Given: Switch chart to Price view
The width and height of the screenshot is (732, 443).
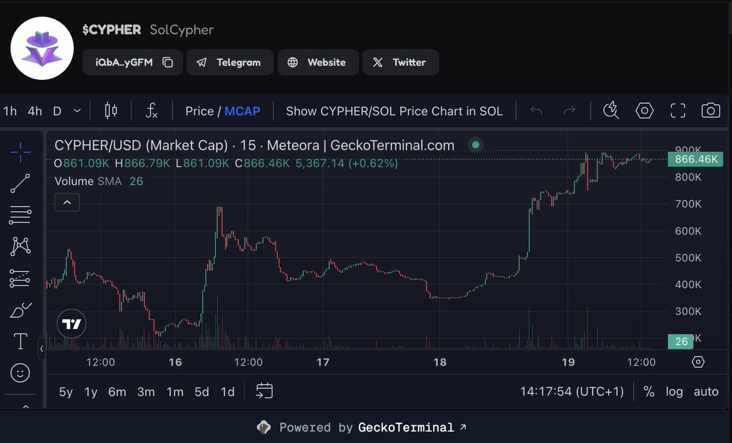Looking at the screenshot, I should point(199,111).
